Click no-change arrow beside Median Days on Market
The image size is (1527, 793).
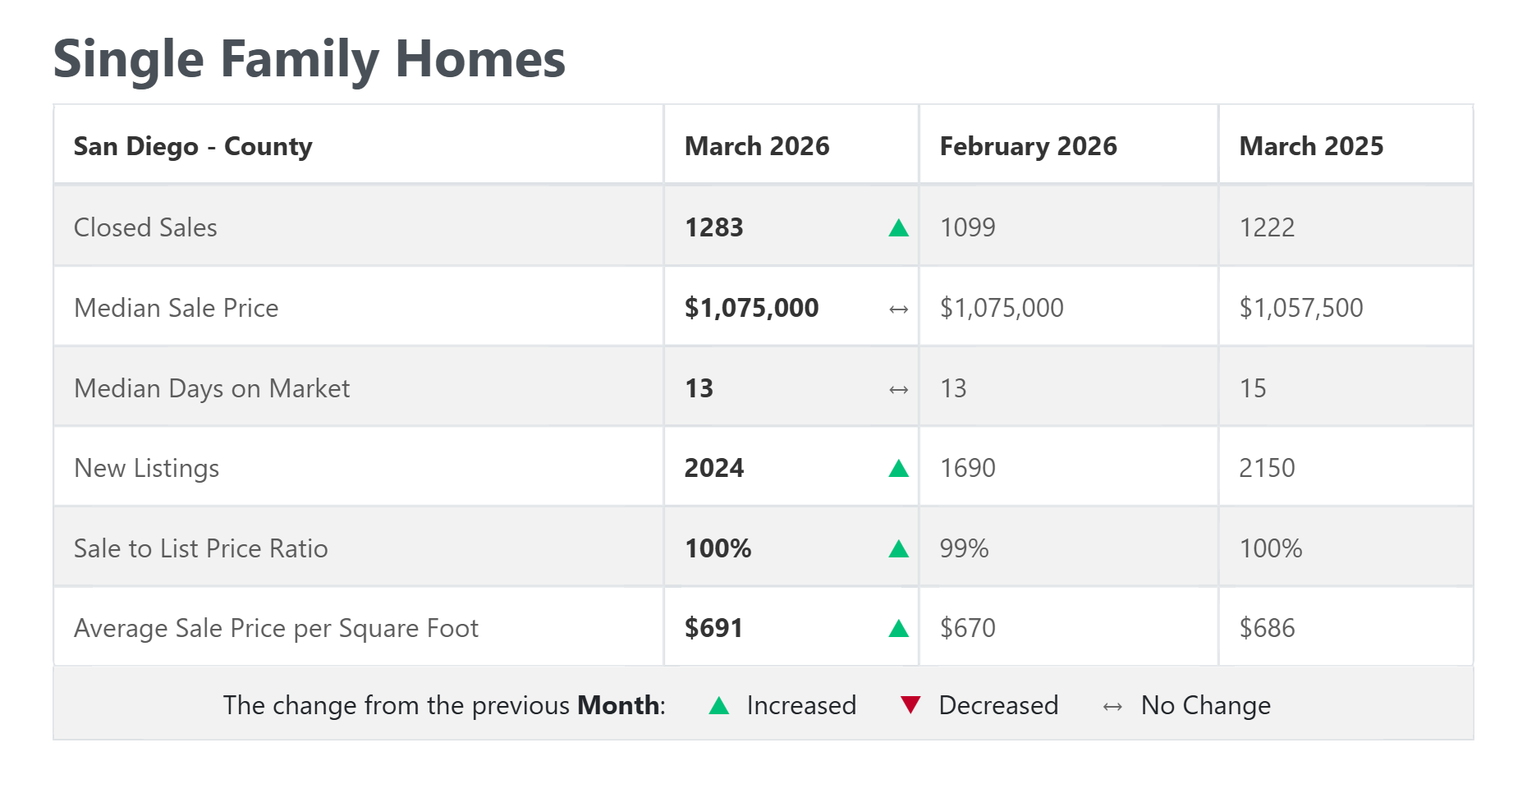[898, 390]
